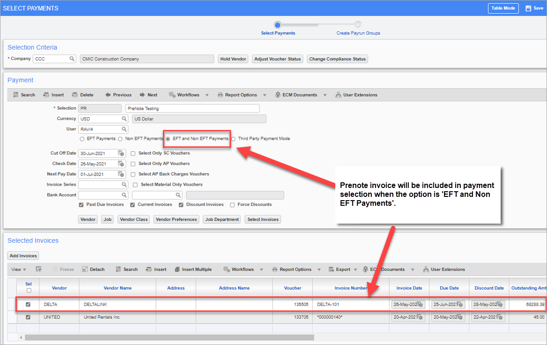Click the Bank Account lookup icon
The height and width of the screenshot is (345, 547).
click(124, 195)
